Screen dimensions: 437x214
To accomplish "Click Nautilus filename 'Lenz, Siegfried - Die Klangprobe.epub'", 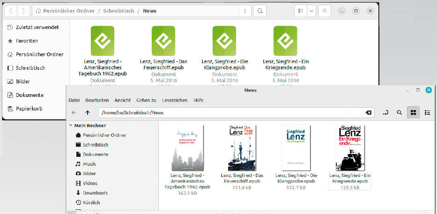I will 225,64.
